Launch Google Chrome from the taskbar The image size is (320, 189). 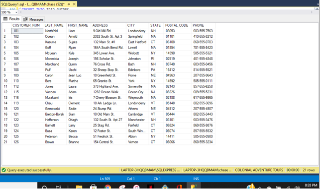(107, 187)
